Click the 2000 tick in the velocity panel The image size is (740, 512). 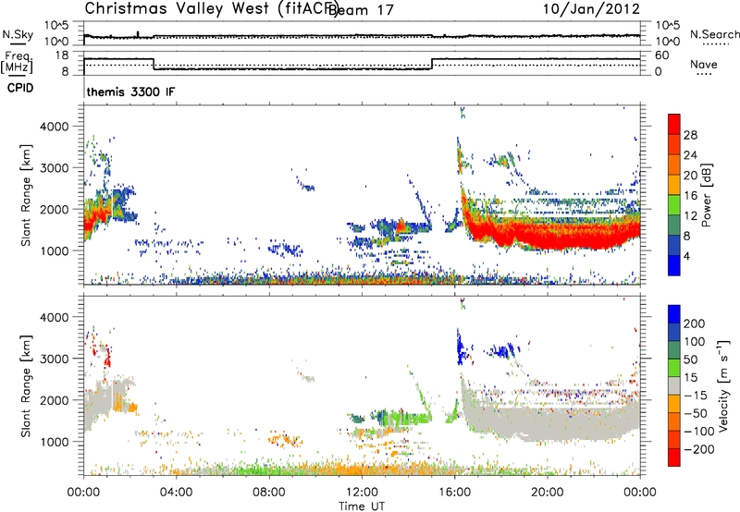(54, 400)
